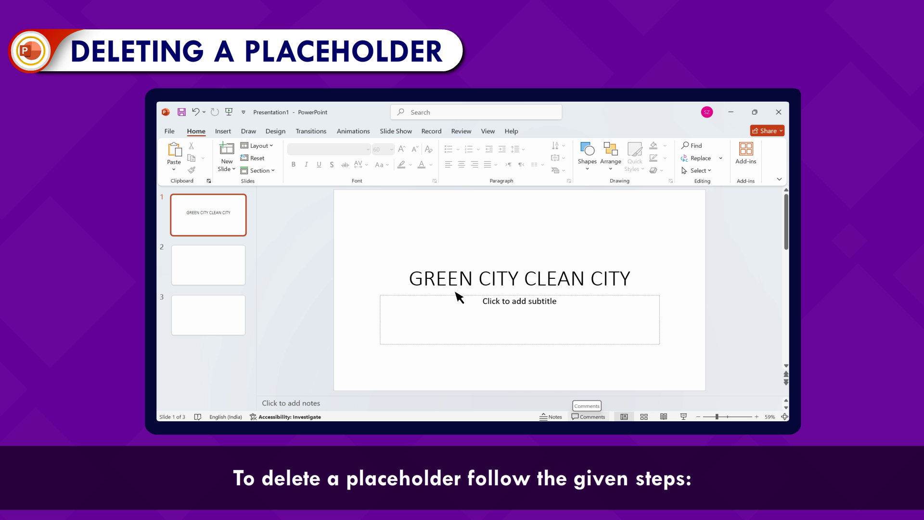Click the Save icon in title bar

click(x=181, y=112)
